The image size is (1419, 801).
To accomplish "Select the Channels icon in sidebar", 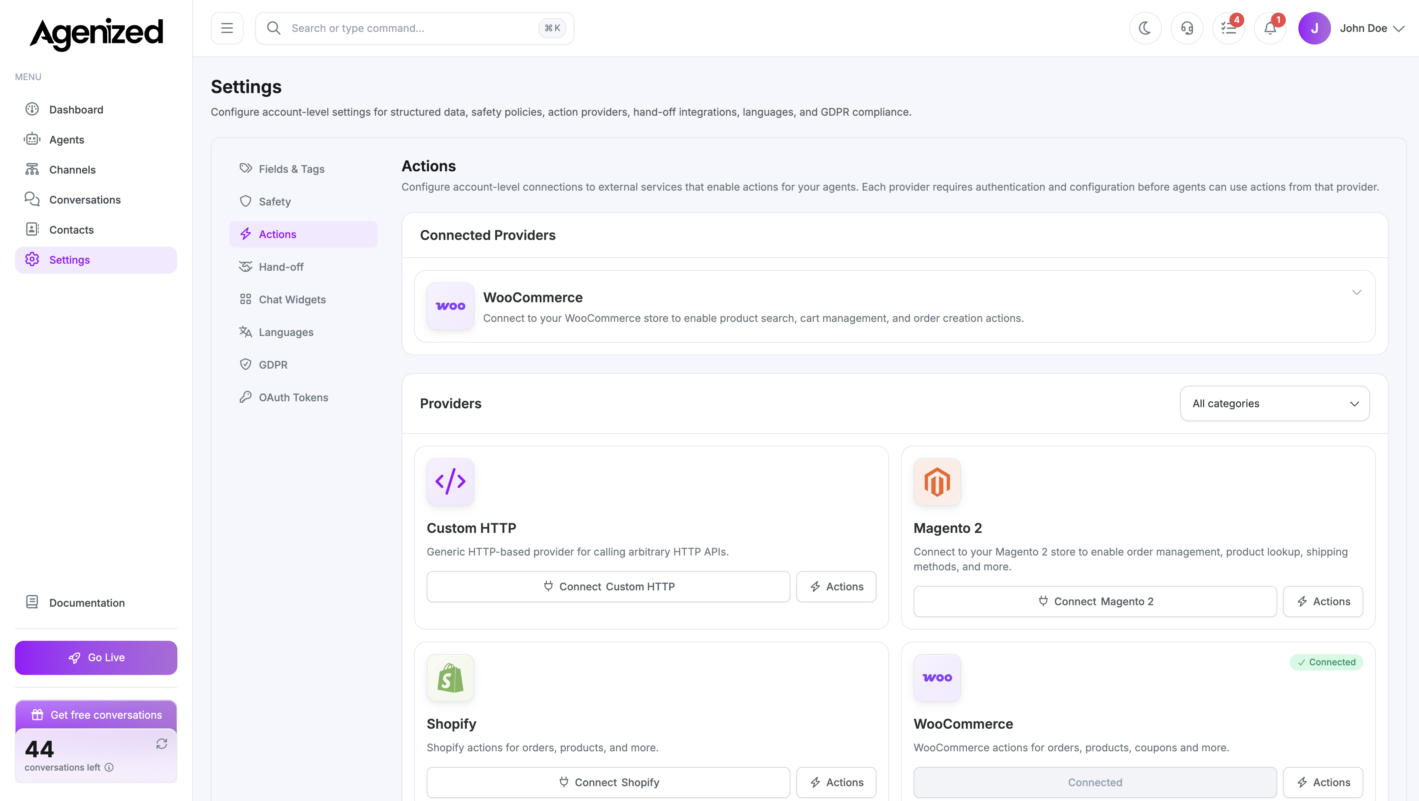I will (32, 169).
